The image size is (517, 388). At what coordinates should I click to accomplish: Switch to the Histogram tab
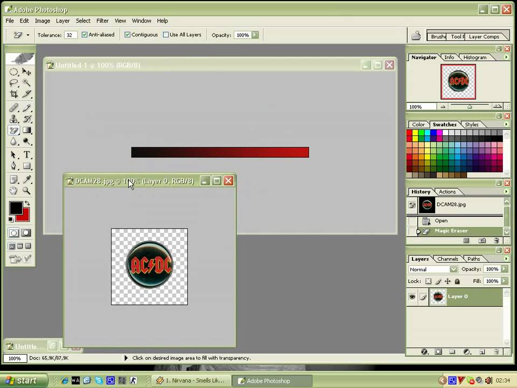[475, 58]
